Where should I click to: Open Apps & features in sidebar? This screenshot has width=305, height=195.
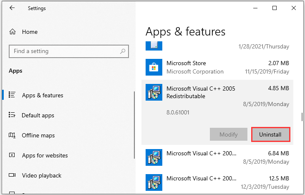[x=43, y=95]
